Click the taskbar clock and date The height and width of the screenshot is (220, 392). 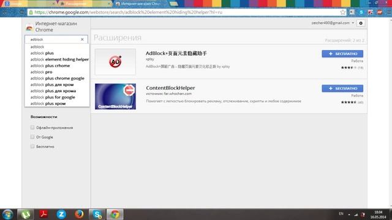pos(379,215)
